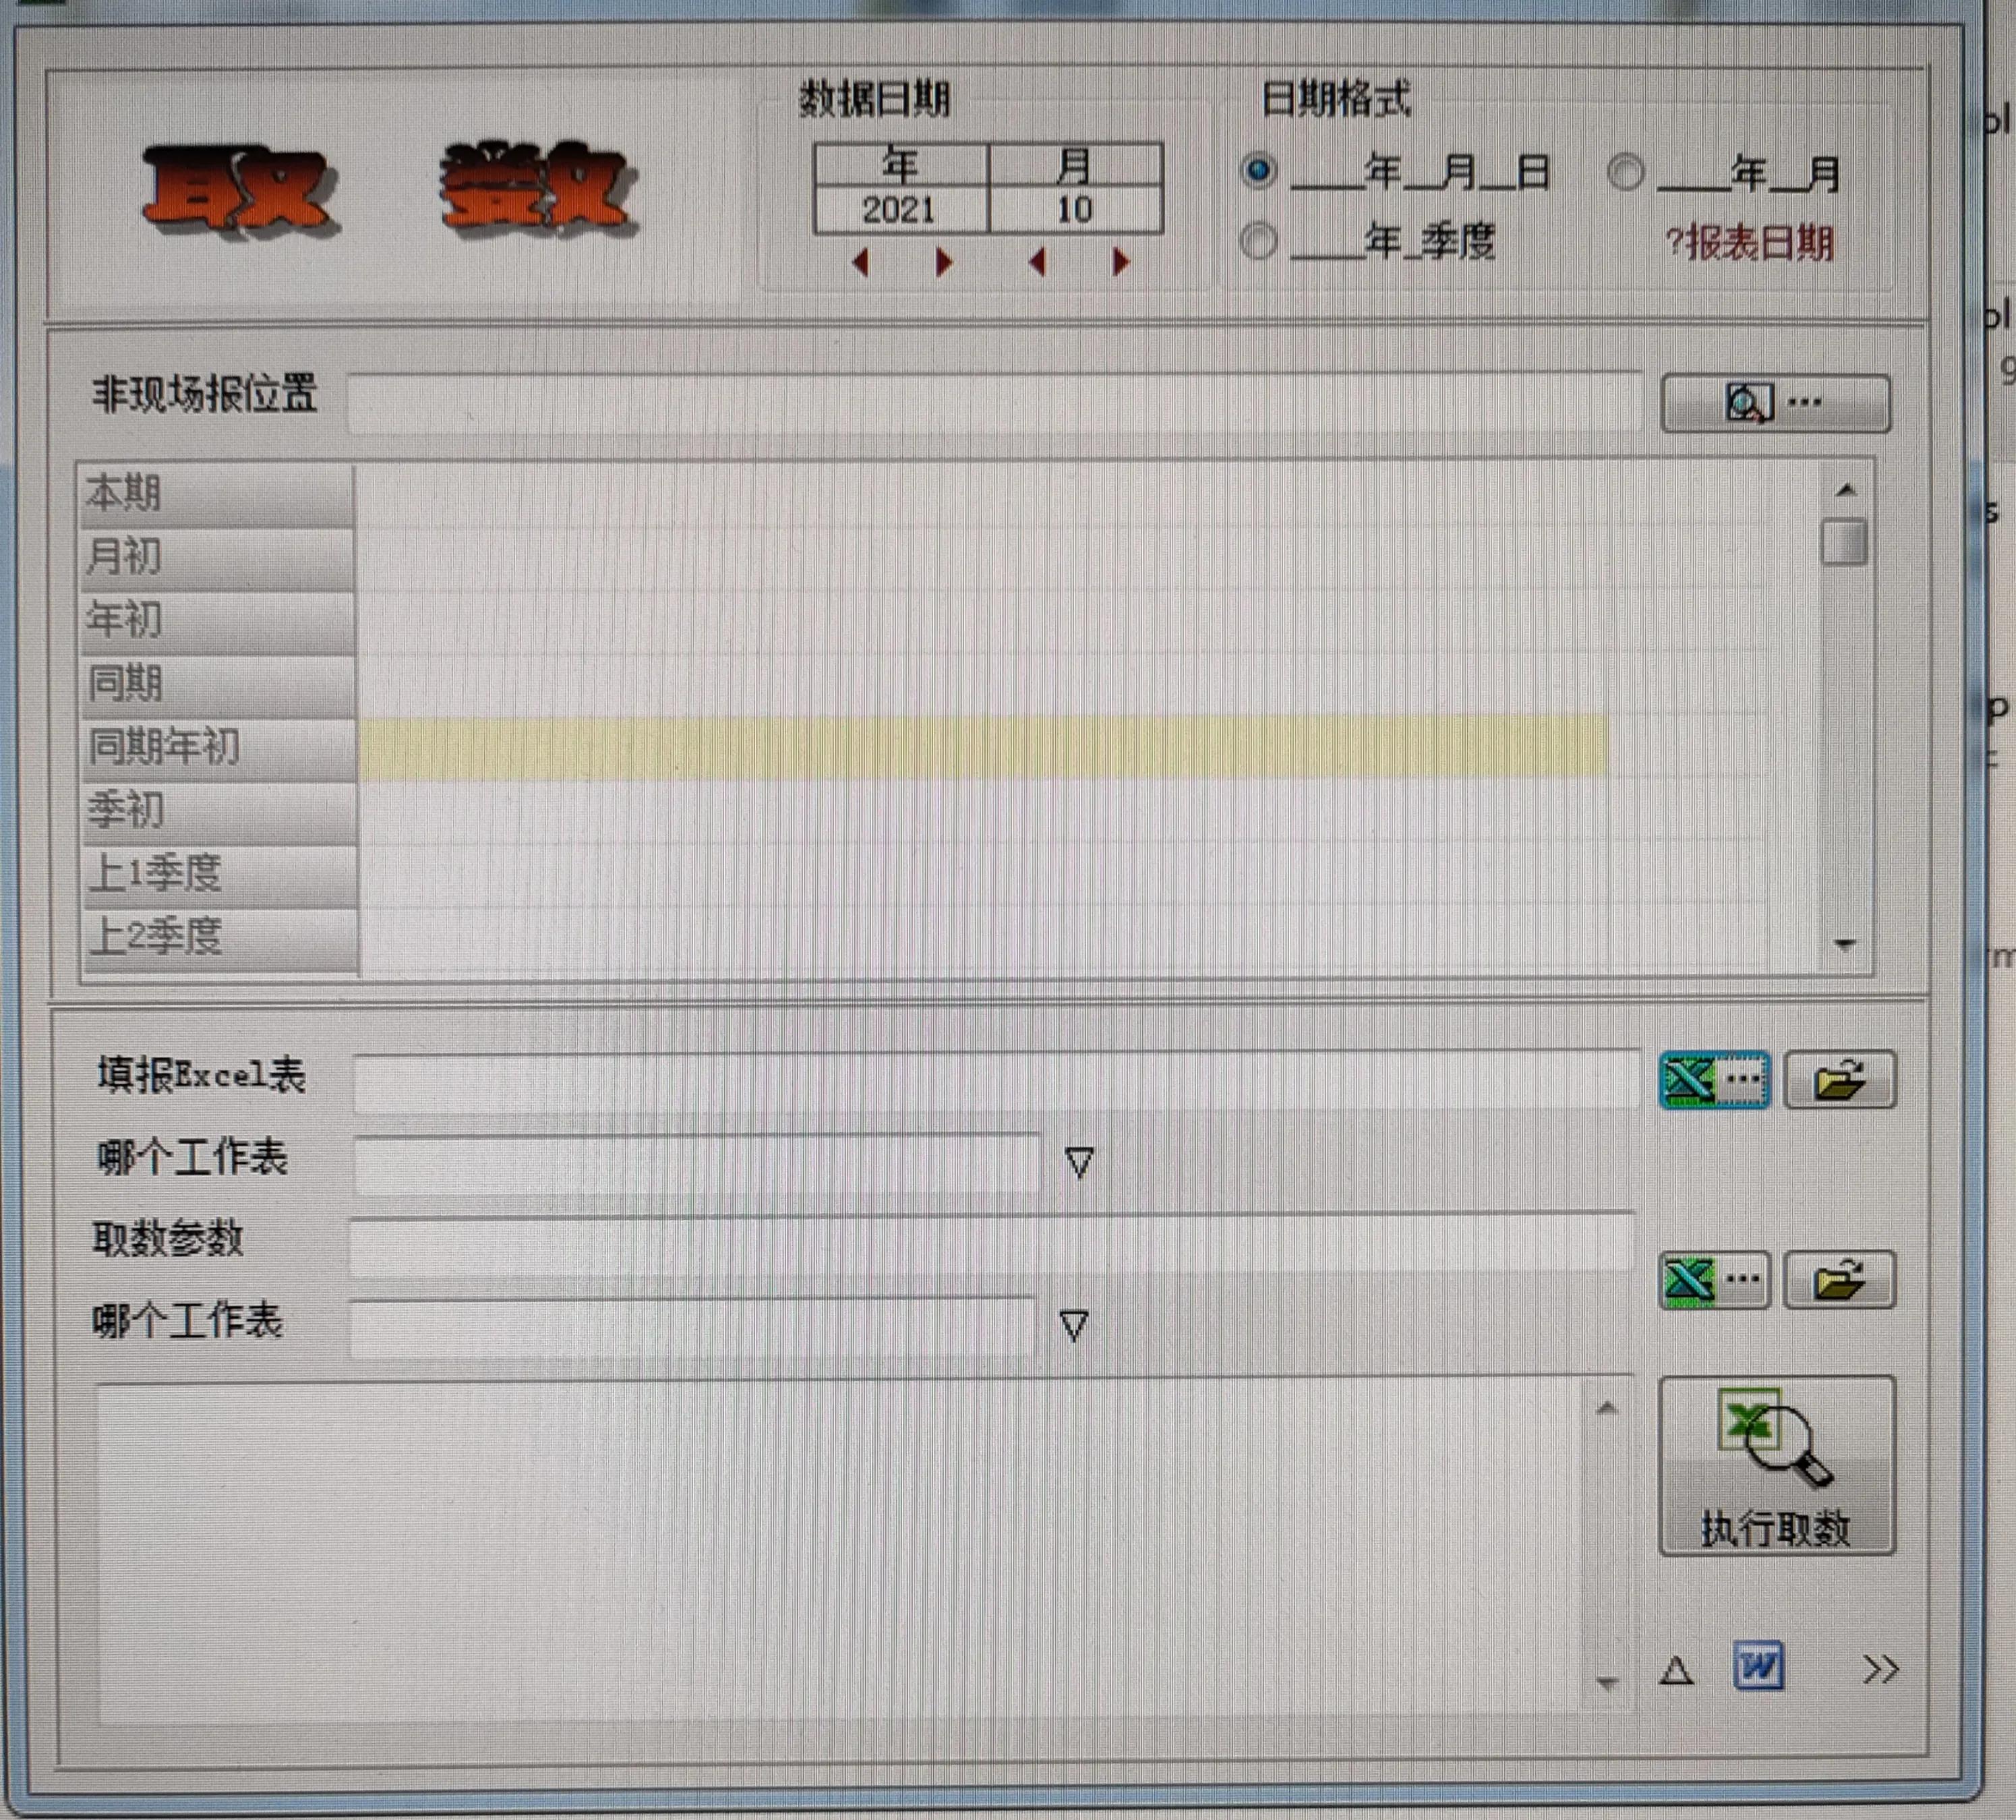Select the 年_季度 date format
This screenshot has width=2016, height=1820.
tap(1258, 241)
